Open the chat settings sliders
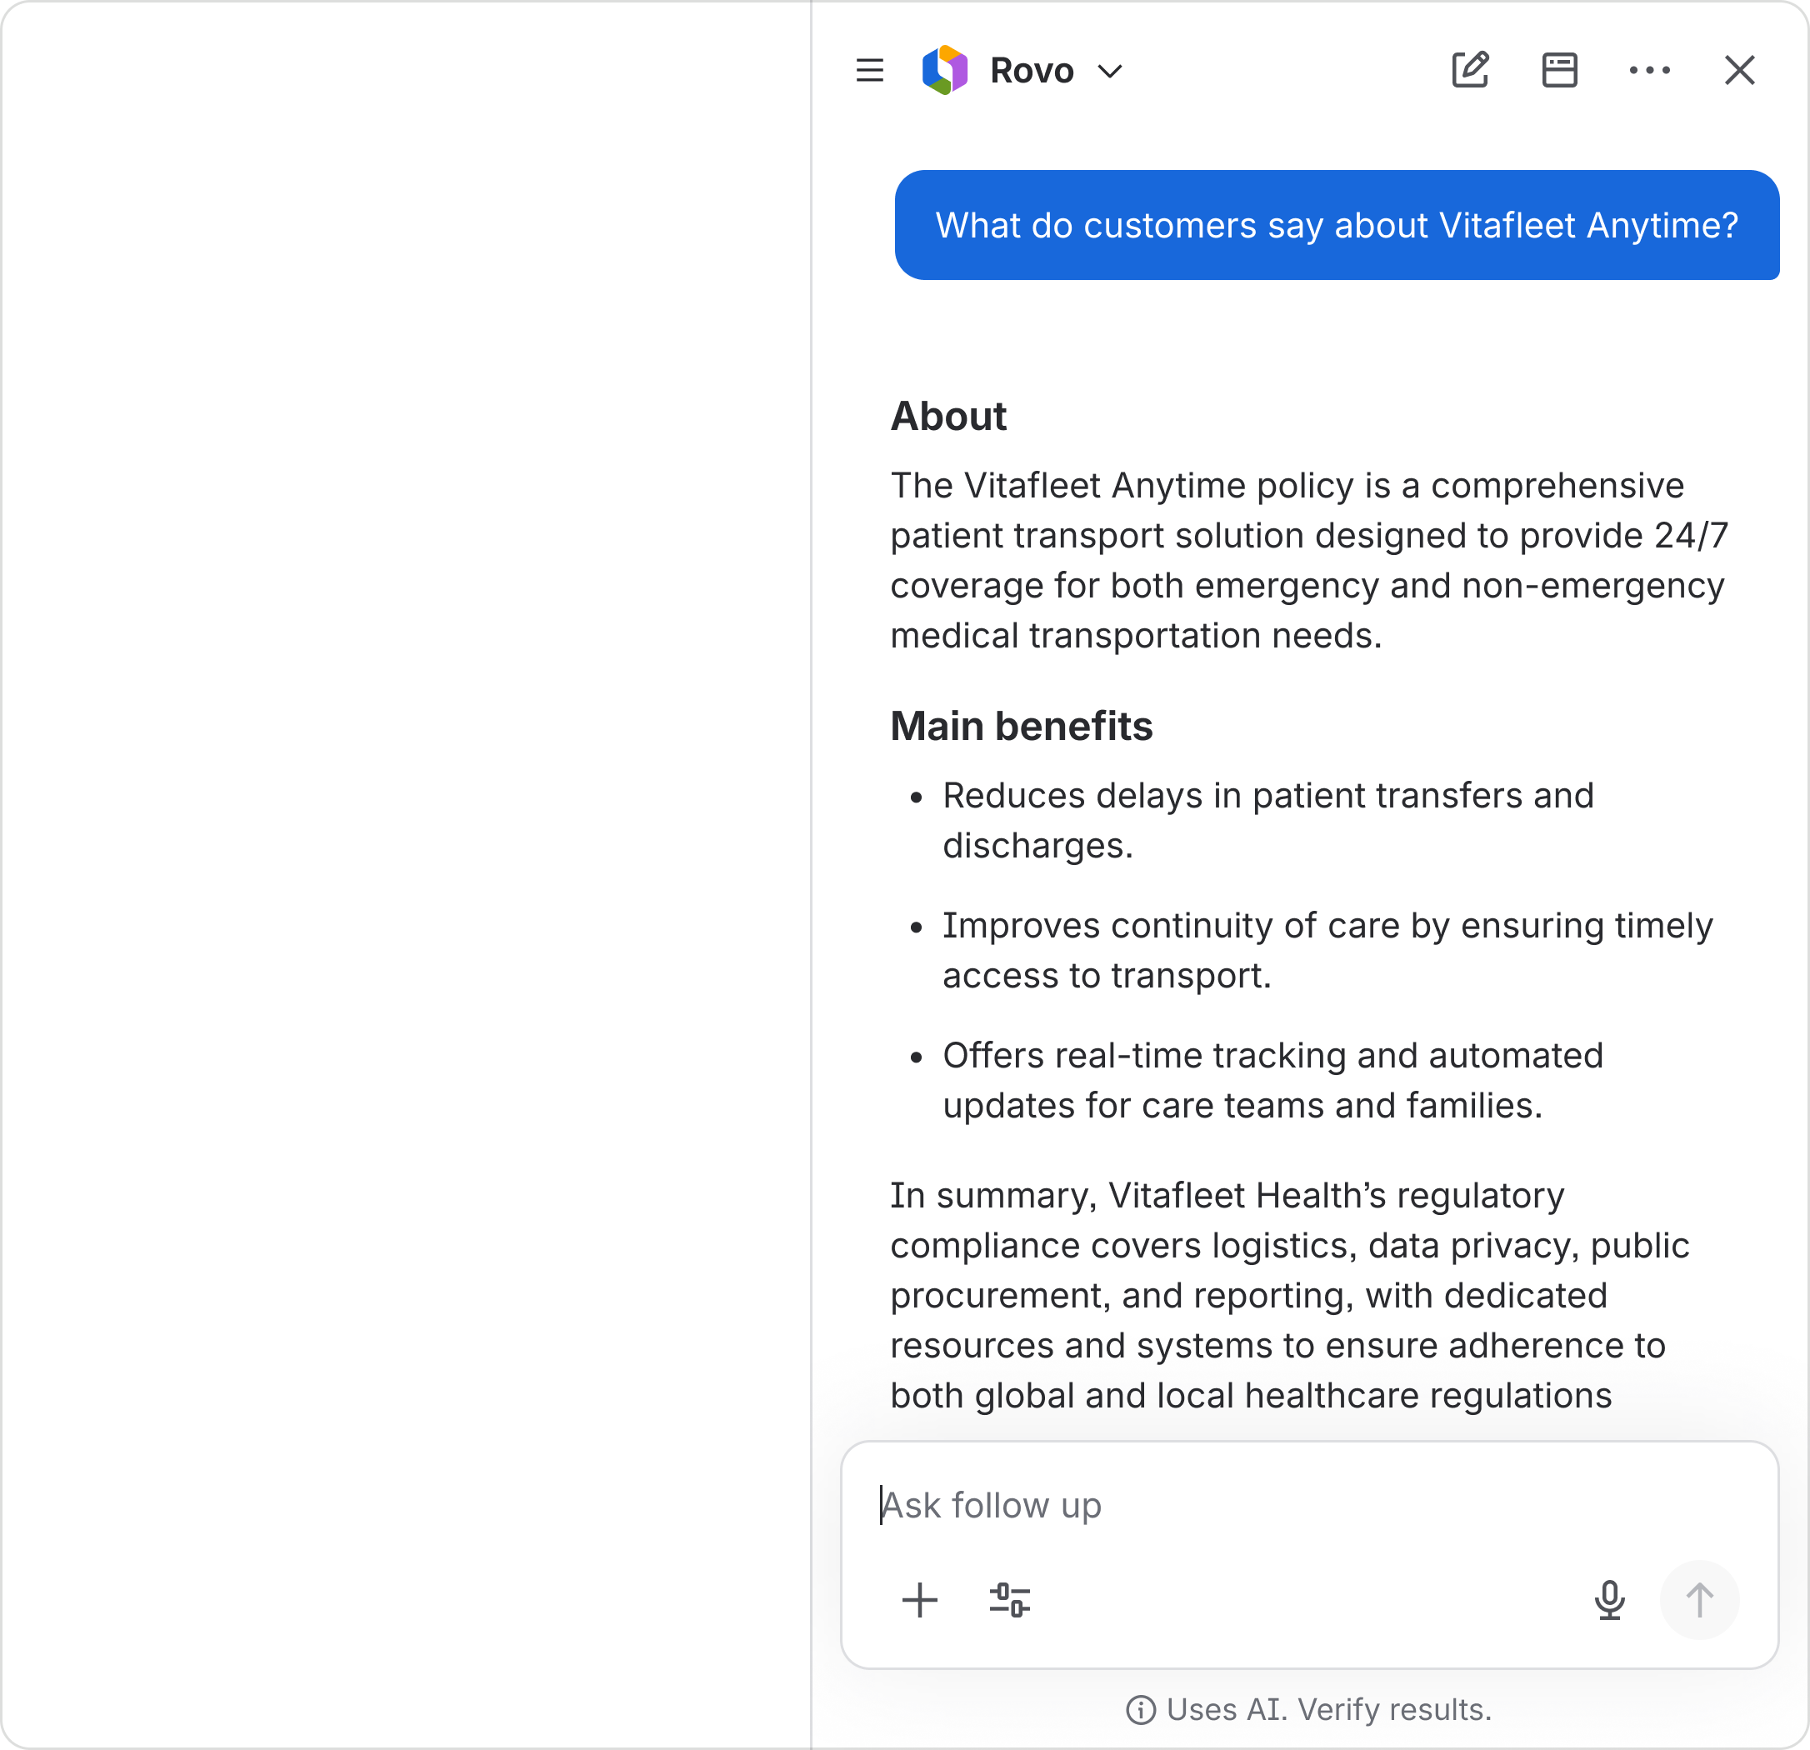Screen dimensions: 1810x1750 [1010, 1600]
